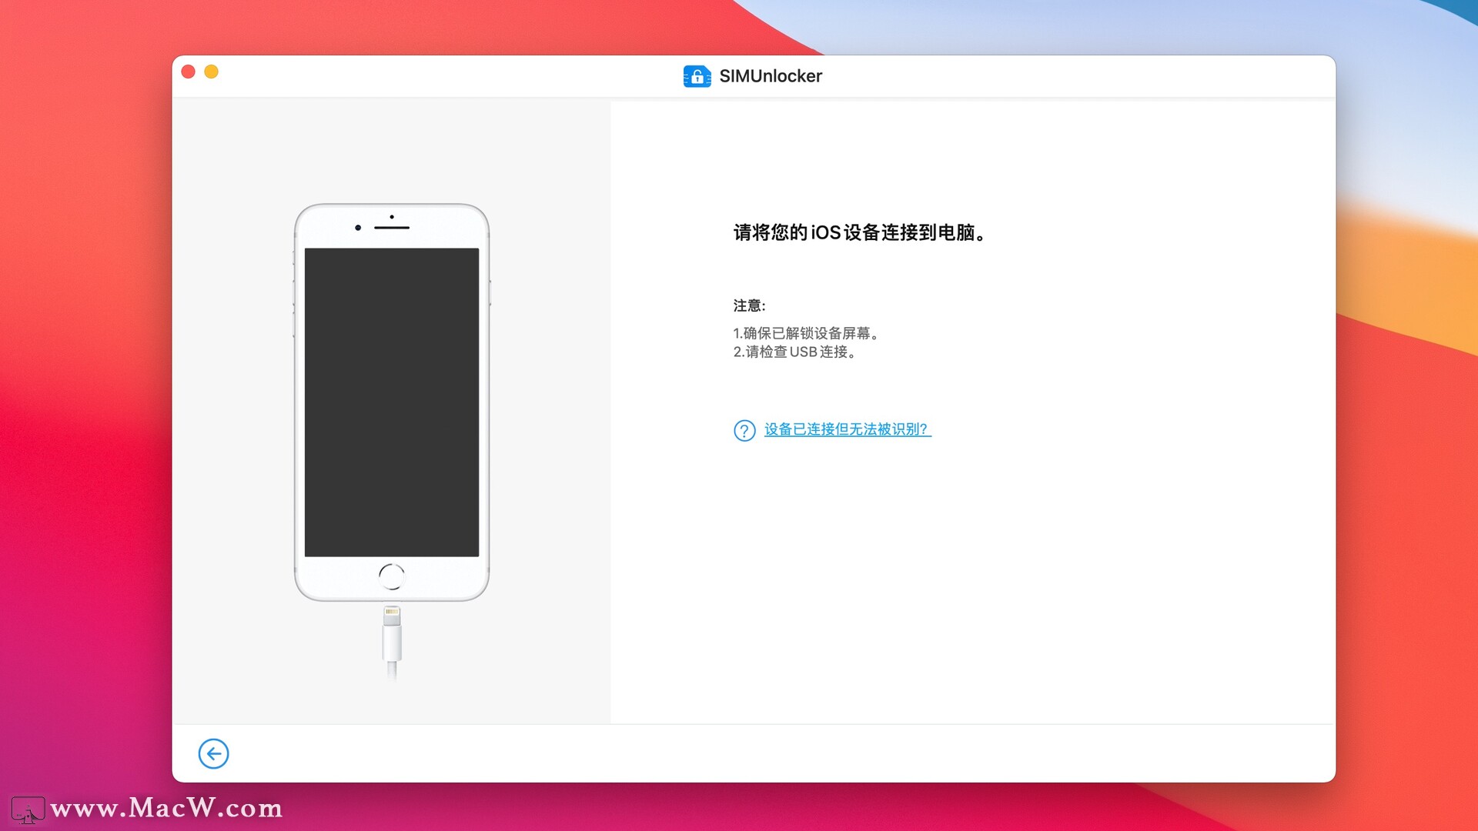The height and width of the screenshot is (831, 1478).
Task: Select the note 2.请检查USB连接。
Action: coord(794,352)
